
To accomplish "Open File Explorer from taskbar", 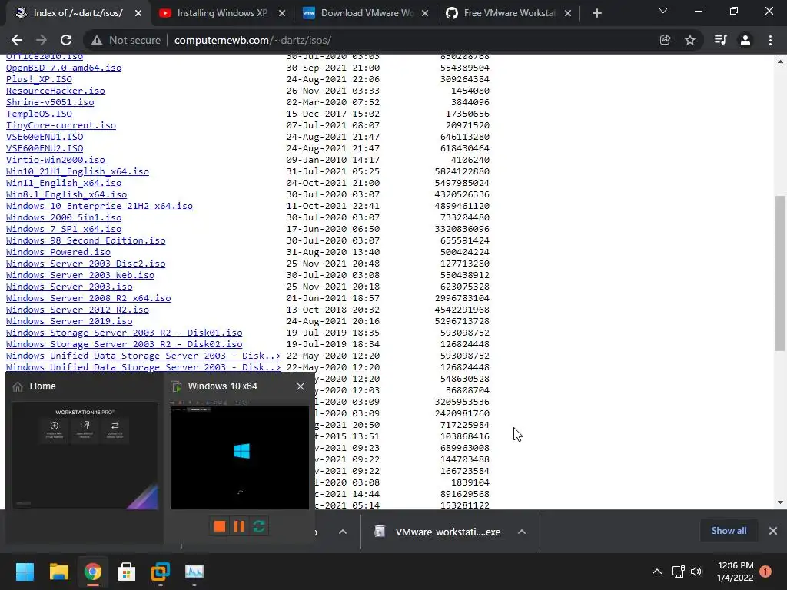I will point(58,572).
